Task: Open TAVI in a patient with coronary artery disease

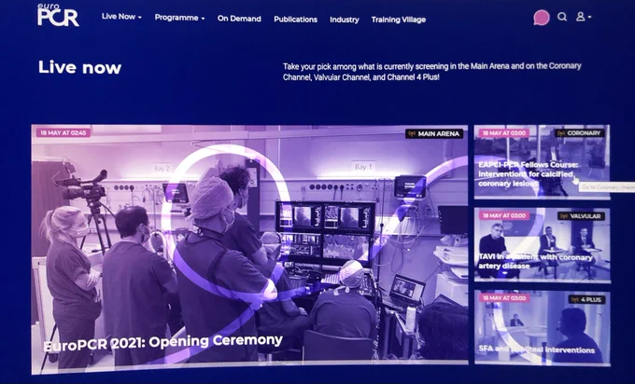Action: point(535,262)
